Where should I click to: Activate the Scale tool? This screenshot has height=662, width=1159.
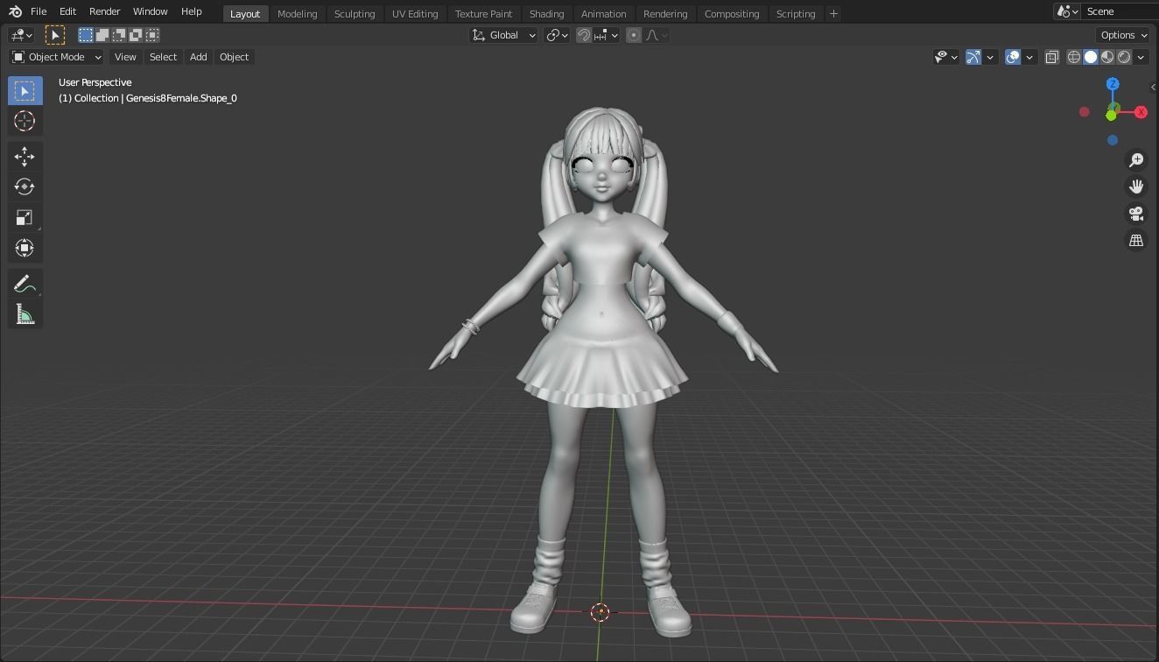[25, 216]
